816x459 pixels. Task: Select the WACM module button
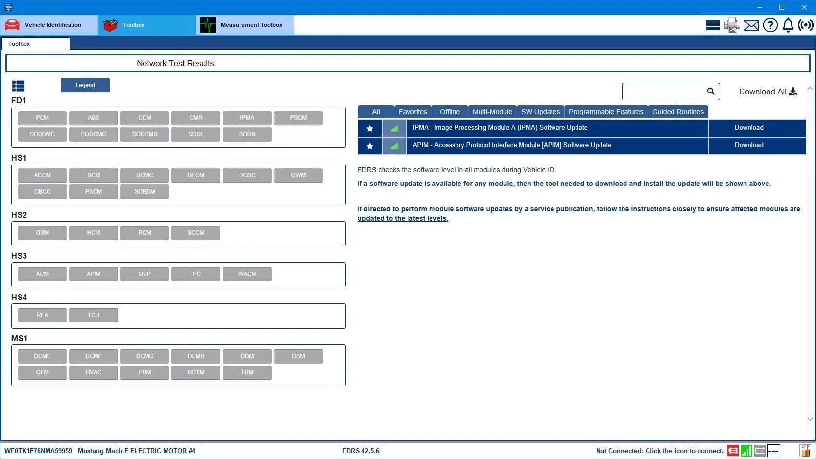pos(247,274)
